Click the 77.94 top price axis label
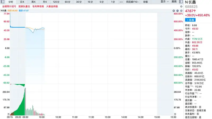 pos(6,14)
